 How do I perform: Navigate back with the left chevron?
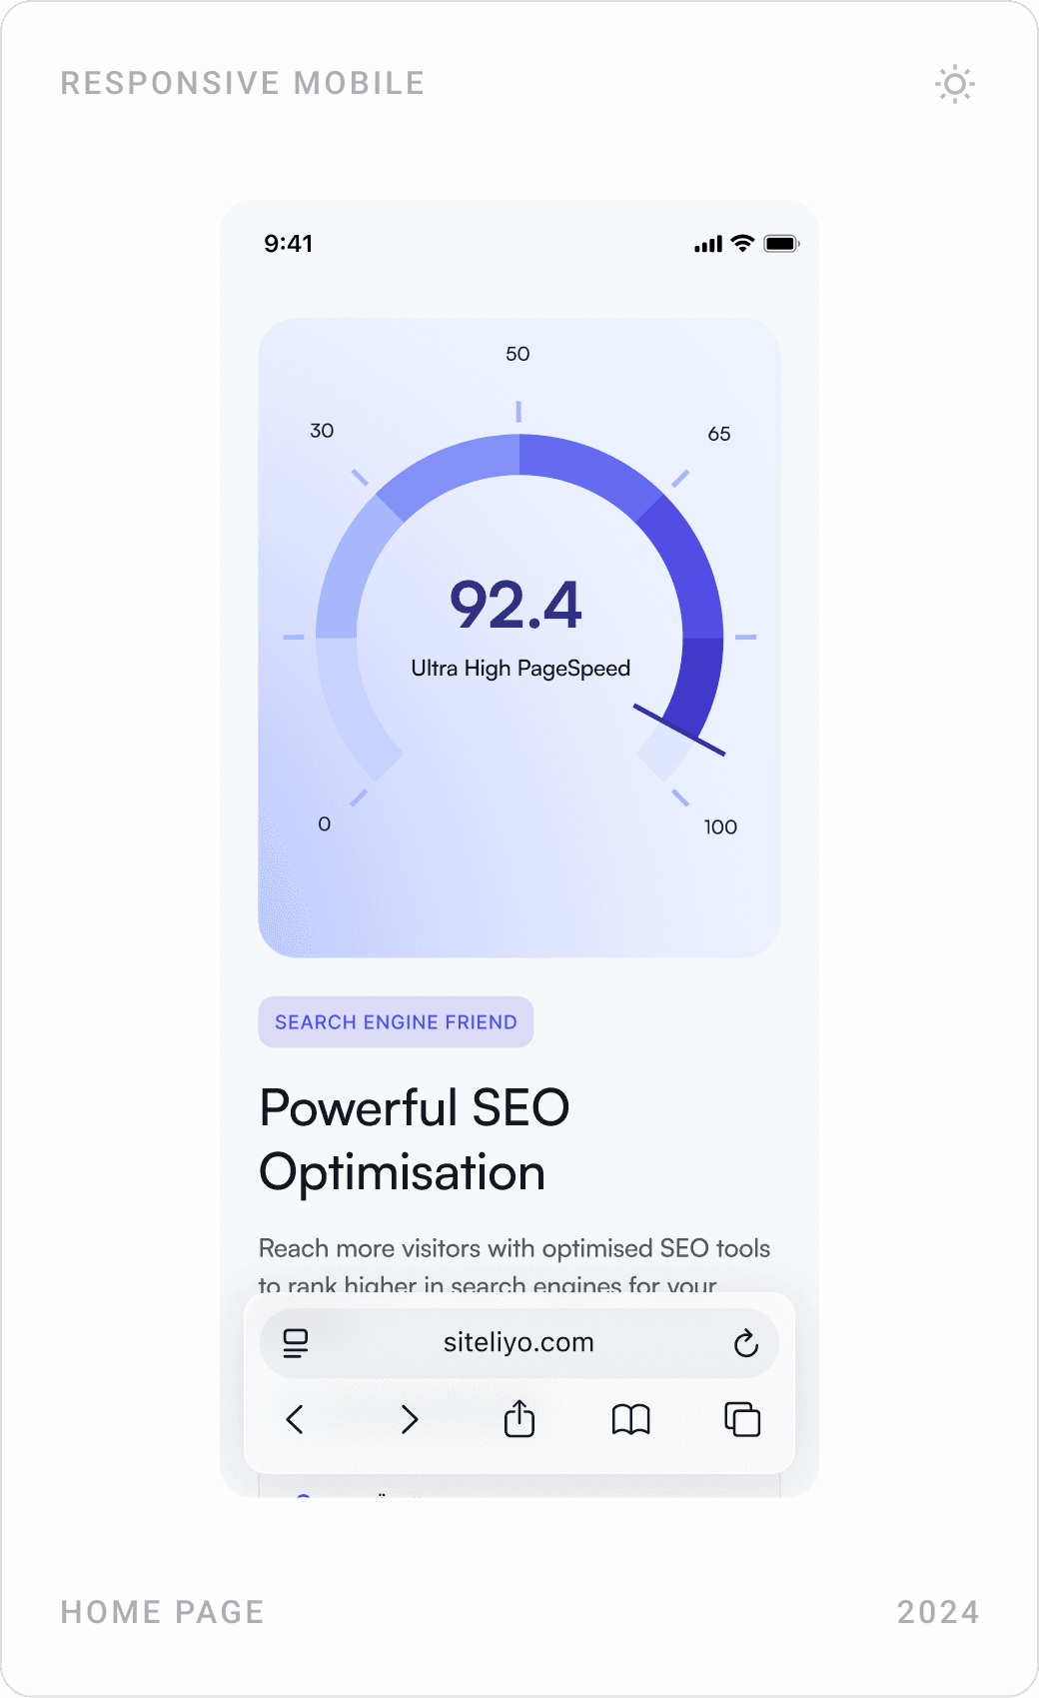294,1419
